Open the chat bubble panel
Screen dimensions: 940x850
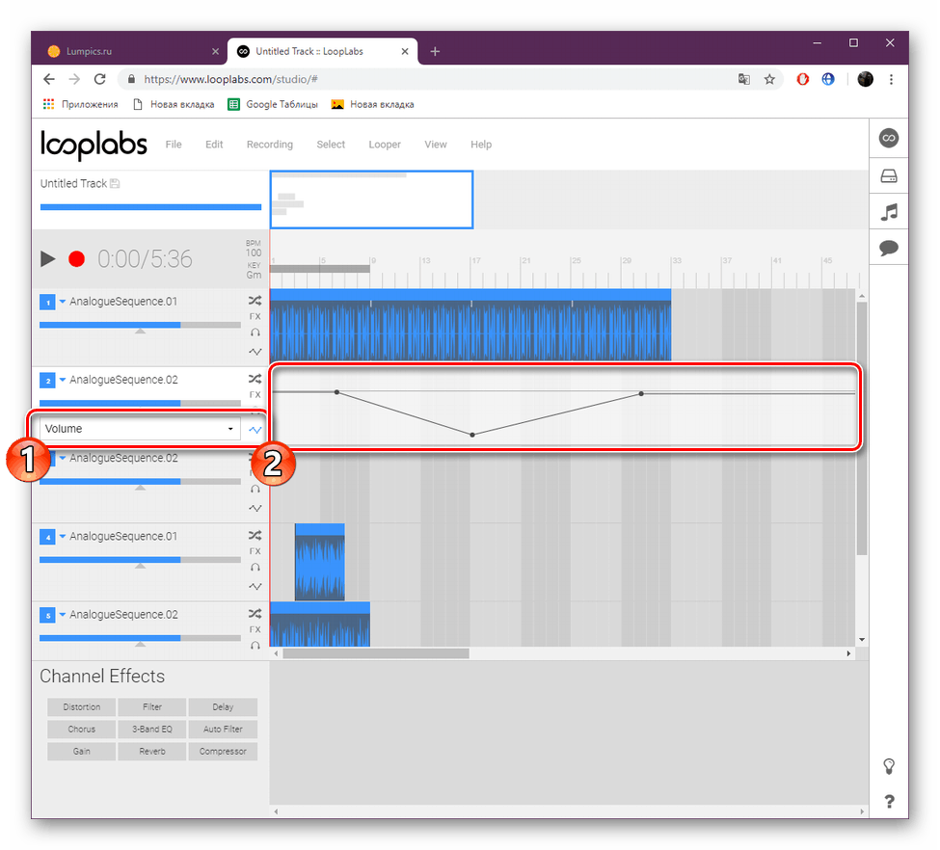point(889,248)
